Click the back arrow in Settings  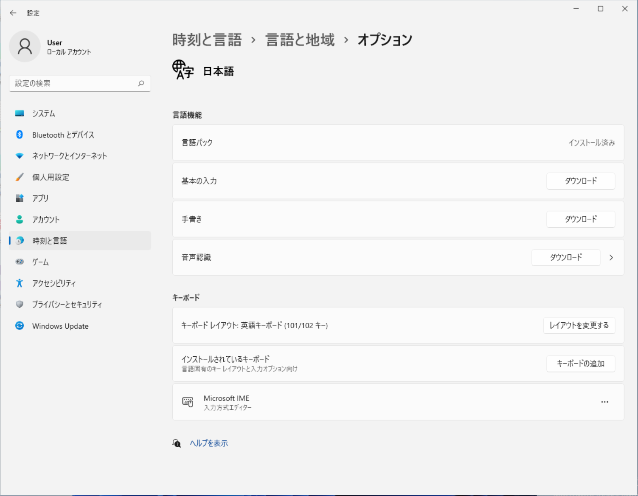13,13
